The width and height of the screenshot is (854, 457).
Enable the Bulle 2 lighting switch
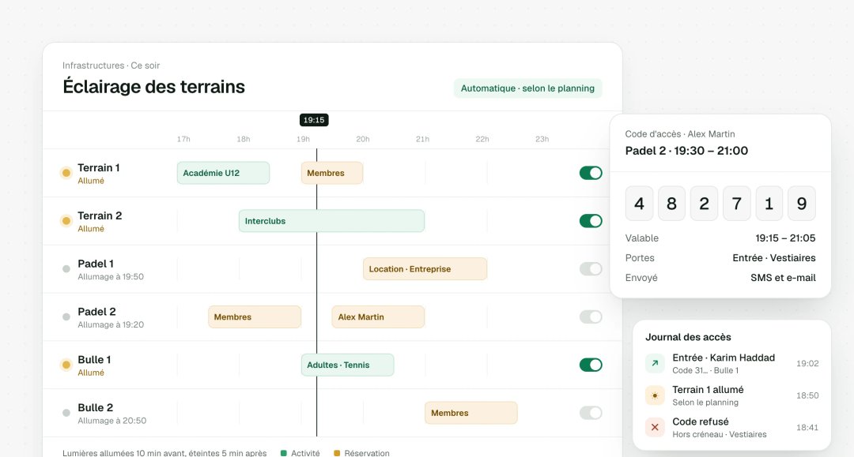(x=591, y=413)
